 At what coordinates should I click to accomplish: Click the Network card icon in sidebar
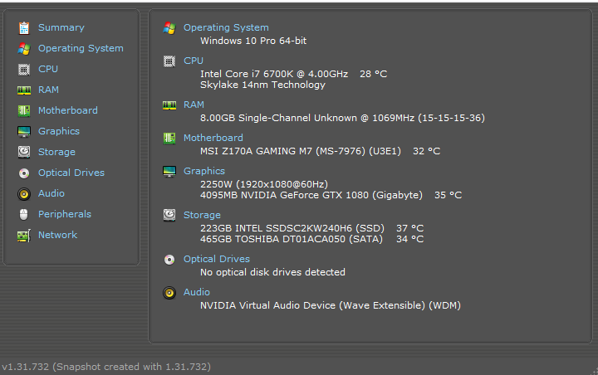click(23, 236)
